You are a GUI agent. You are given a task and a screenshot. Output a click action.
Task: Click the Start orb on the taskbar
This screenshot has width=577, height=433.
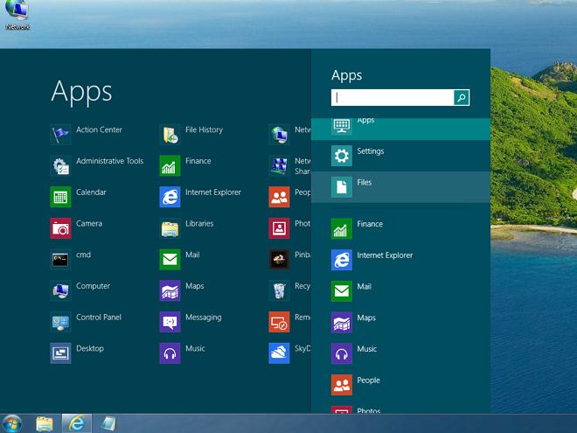pyautogui.click(x=13, y=423)
